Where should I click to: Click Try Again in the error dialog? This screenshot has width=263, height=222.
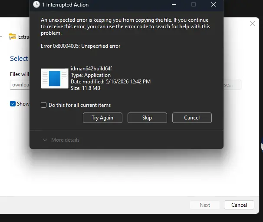pyautogui.click(x=102, y=118)
